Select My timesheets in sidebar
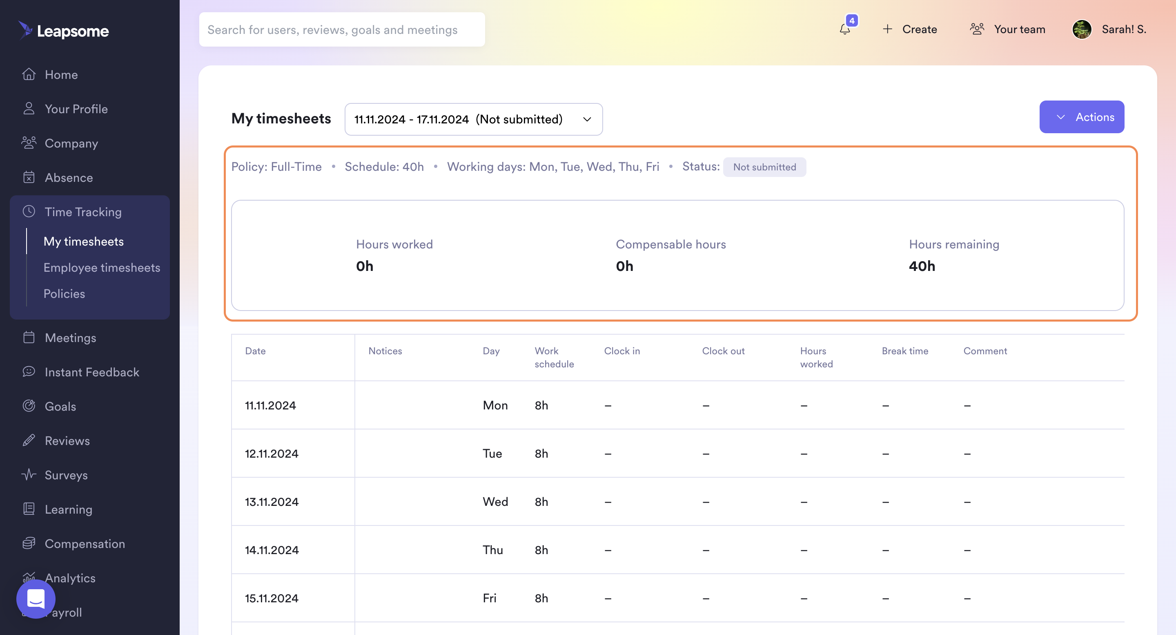This screenshot has height=635, width=1176. point(84,241)
